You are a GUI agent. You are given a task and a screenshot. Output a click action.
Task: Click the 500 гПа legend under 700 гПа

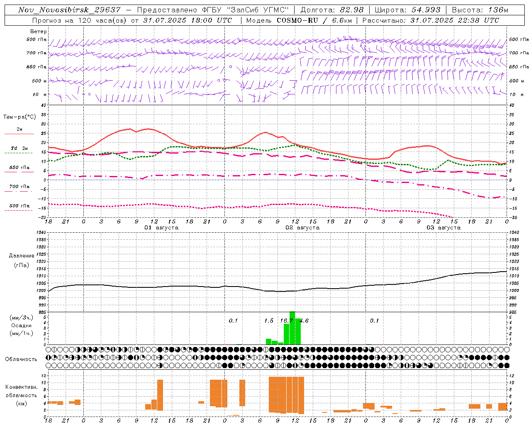19,206
